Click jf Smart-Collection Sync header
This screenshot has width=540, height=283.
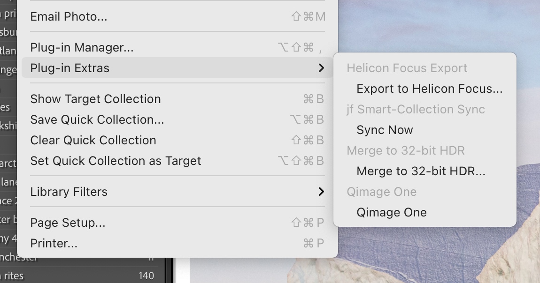pos(416,109)
